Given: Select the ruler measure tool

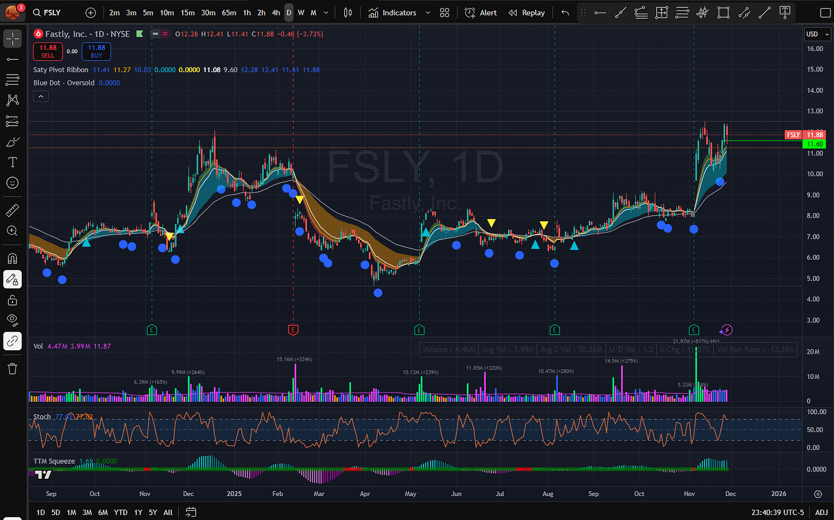Looking at the screenshot, I should pyautogui.click(x=13, y=210).
